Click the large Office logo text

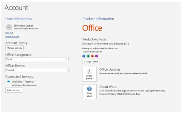point(92,28)
